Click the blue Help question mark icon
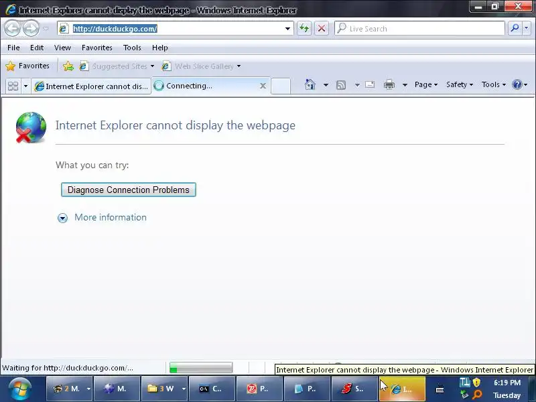The width and height of the screenshot is (536, 402). pyautogui.click(x=517, y=84)
